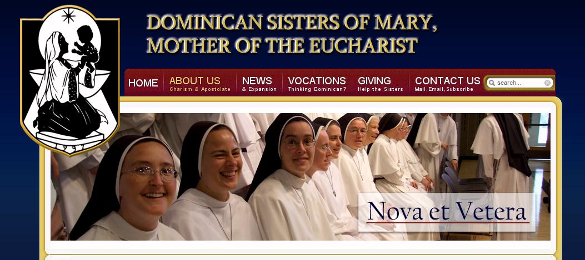Open the ABOUT US menu
The width and height of the screenshot is (585, 260).
coord(195,80)
